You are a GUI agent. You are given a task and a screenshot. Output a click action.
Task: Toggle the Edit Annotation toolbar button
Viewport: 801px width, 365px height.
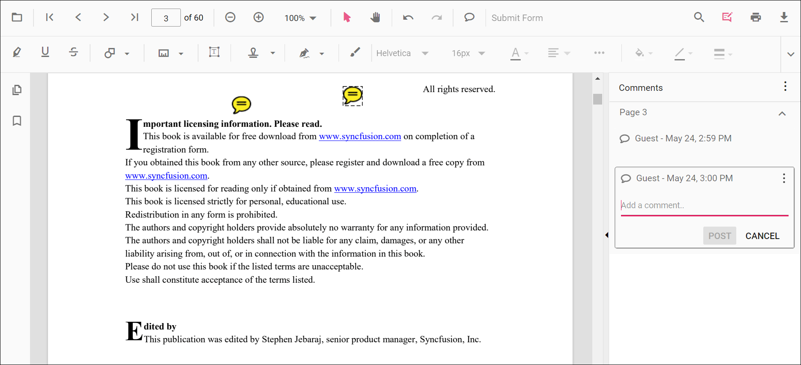coord(727,18)
